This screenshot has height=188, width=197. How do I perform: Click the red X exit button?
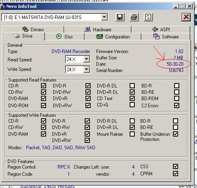186,17
